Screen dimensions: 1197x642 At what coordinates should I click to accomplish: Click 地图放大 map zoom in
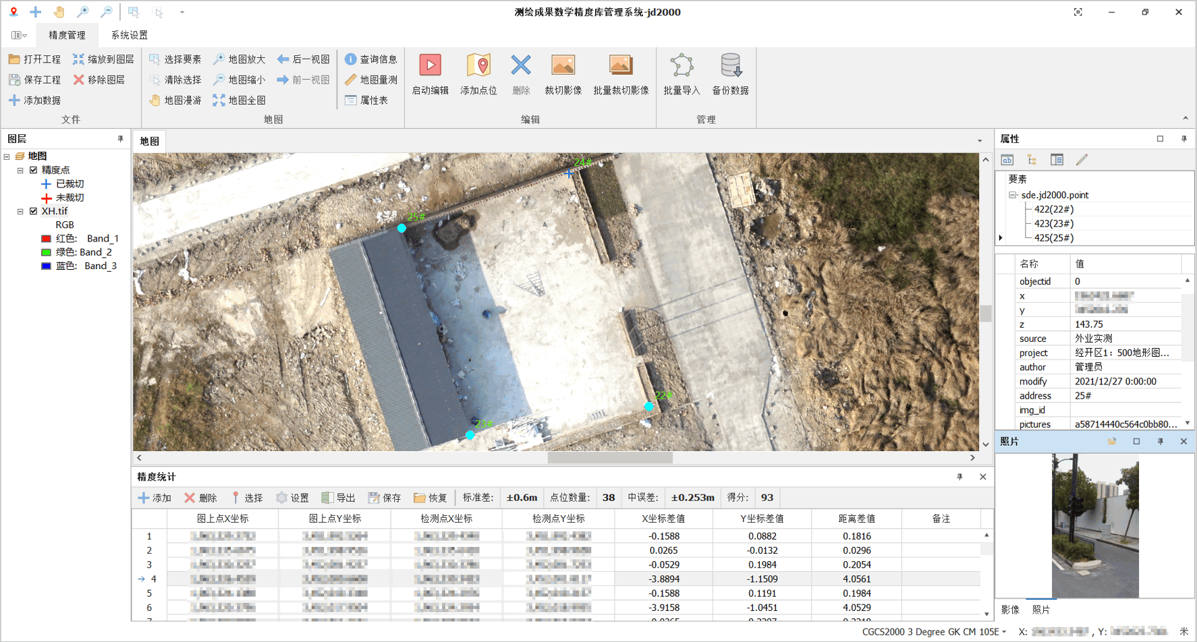[x=239, y=59]
